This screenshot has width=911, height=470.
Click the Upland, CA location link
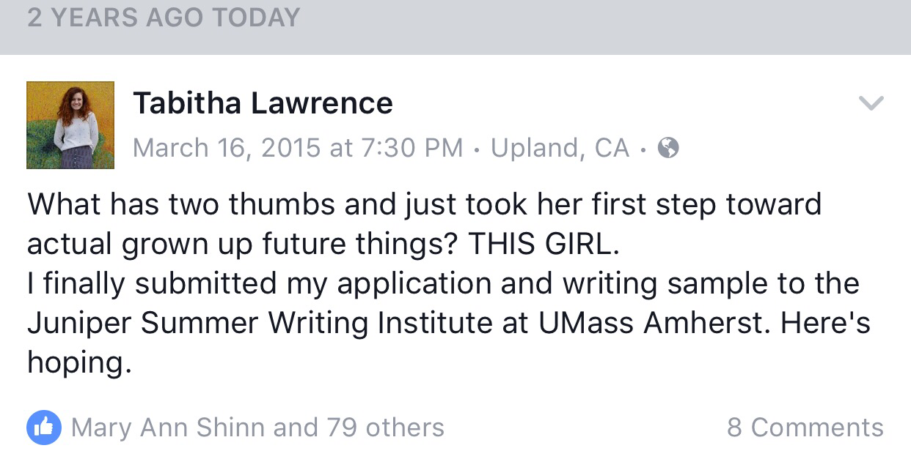(x=560, y=149)
